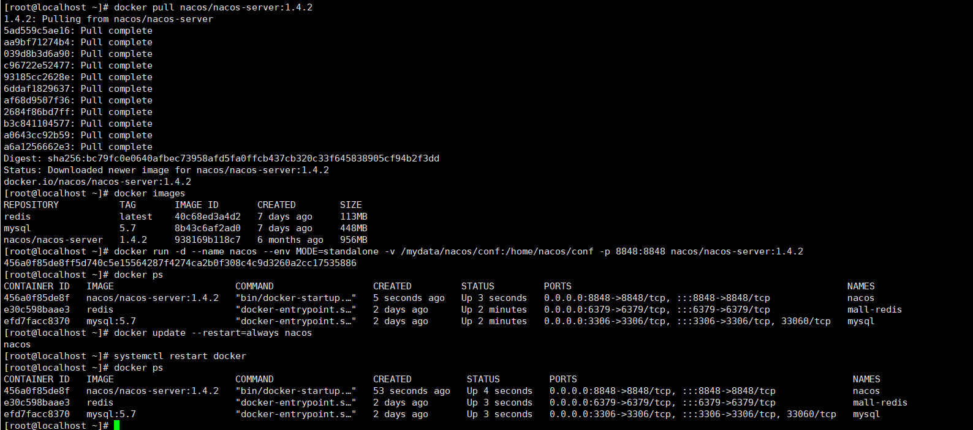Click the 448MB size value

pyautogui.click(x=354, y=228)
